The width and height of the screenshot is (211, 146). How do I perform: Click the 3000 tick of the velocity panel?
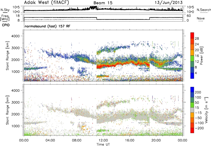coord(16,102)
